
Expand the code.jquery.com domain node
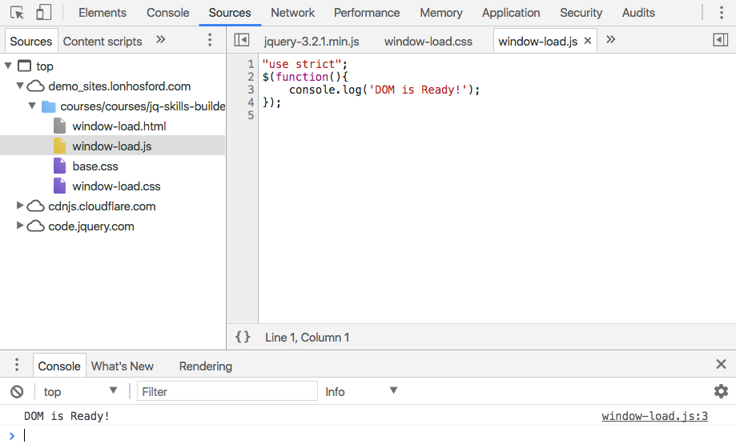pos(20,226)
